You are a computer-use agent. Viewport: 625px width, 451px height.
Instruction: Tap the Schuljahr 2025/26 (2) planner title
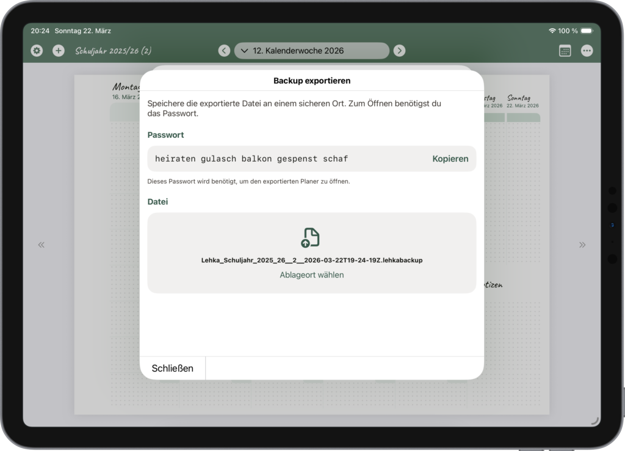coord(113,51)
